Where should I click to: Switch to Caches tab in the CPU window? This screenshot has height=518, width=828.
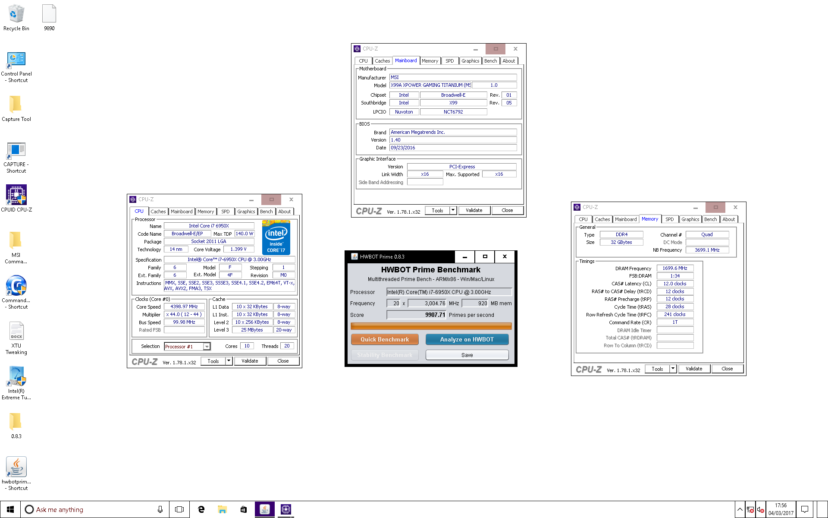[x=158, y=212]
